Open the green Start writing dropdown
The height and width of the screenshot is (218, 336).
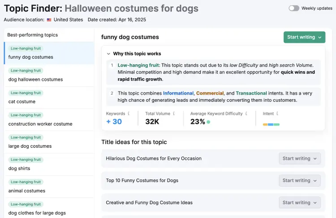(x=304, y=37)
